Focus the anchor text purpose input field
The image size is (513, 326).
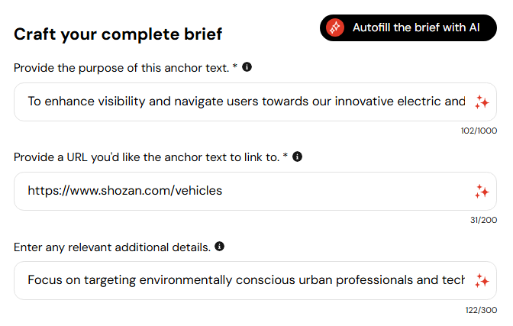pos(255,102)
